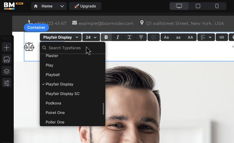Click the Upgrade rocket button

85,6
